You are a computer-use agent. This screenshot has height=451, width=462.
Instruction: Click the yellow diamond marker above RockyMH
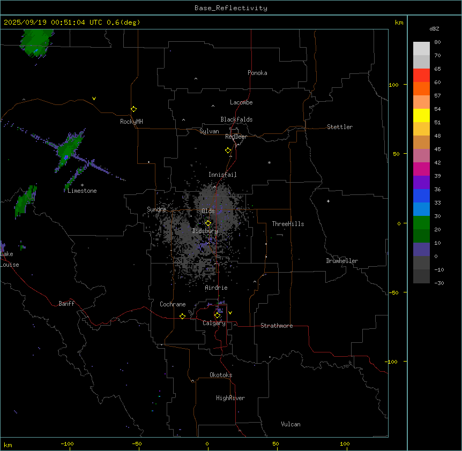pos(133,109)
